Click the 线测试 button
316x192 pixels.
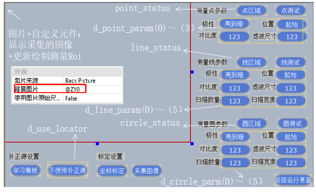point(290,62)
